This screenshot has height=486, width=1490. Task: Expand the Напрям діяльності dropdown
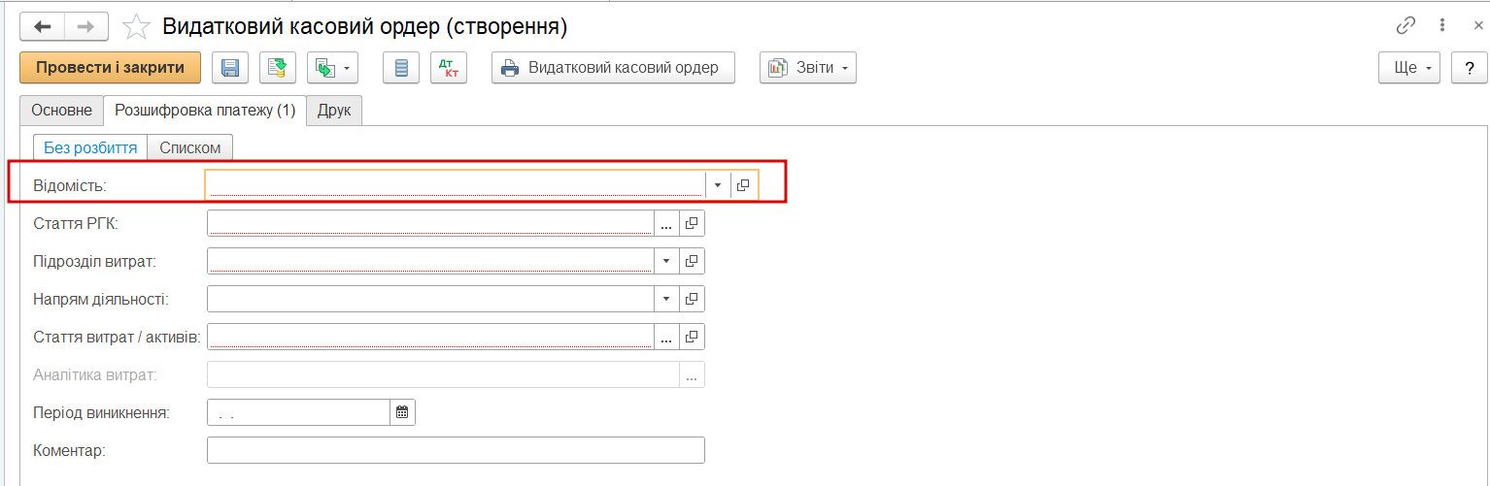tap(666, 299)
